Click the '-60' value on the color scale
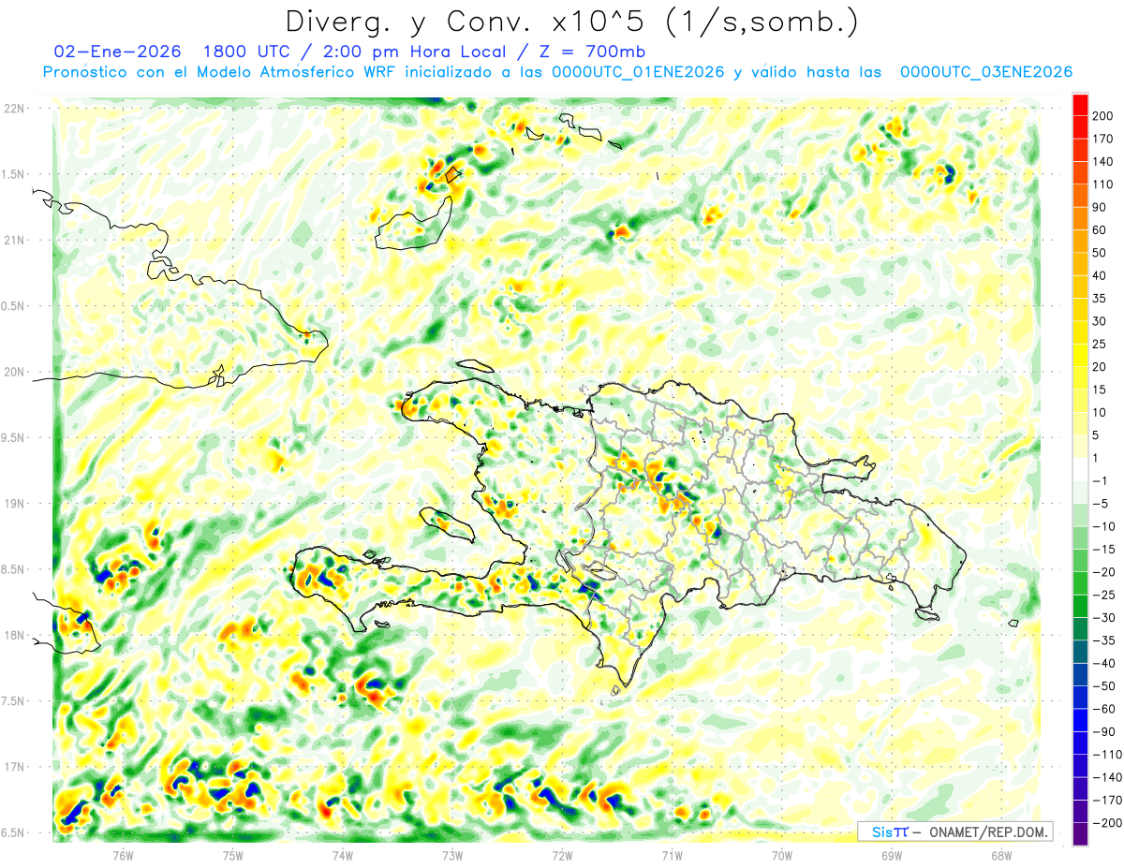Viewport: 1124px width, 868px height. pyautogui.click(x=1104, y=709)
